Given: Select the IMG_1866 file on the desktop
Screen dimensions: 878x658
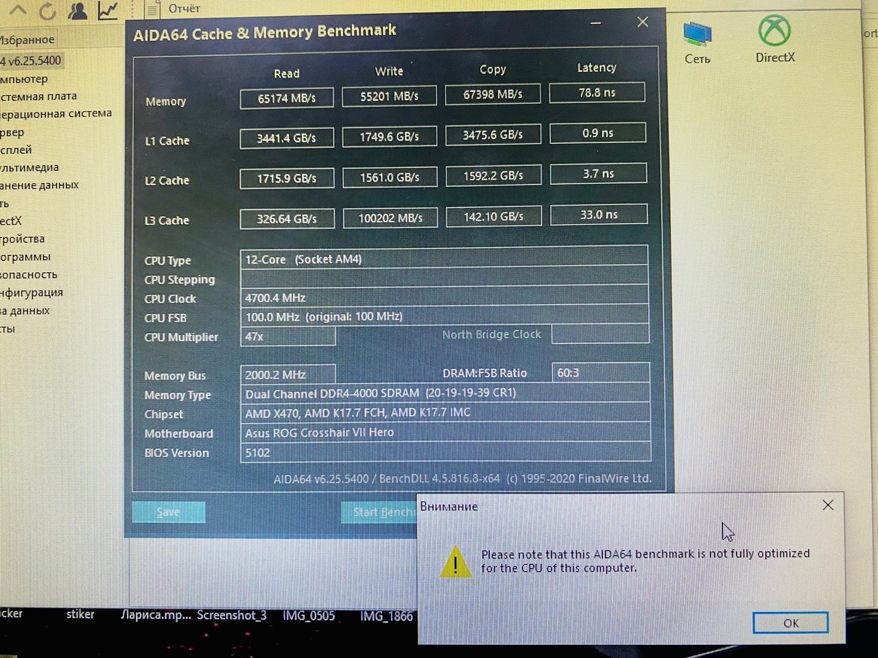Looking at the screenshot, I should pos(386,616).
